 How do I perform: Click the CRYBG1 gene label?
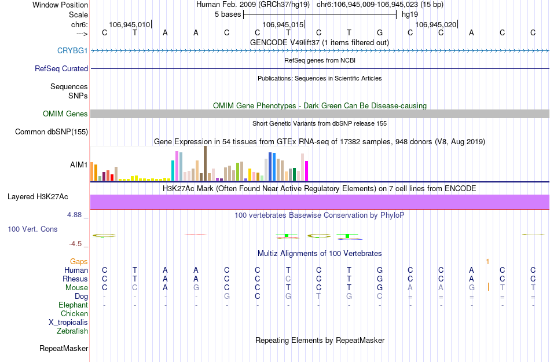[72, 50]
